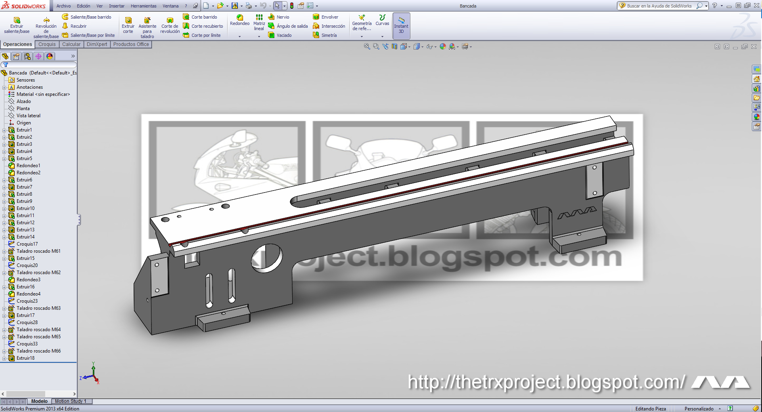Open Asistente para taladro wizard
The height and width of the screenshot is (412, 762).
147,27
